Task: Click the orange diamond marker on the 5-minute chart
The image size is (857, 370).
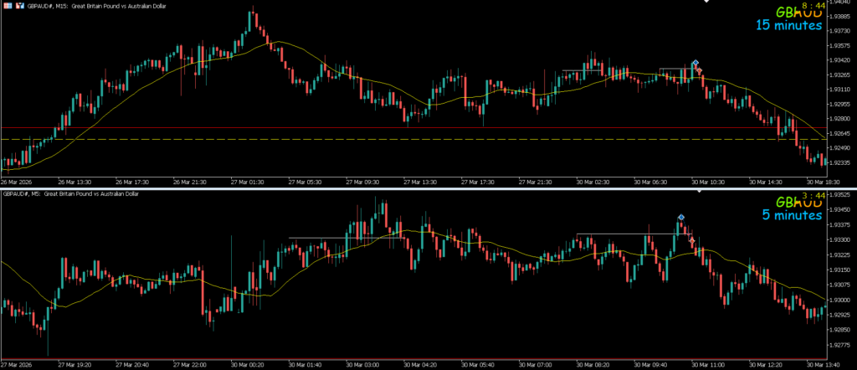Action: (691, 241)
